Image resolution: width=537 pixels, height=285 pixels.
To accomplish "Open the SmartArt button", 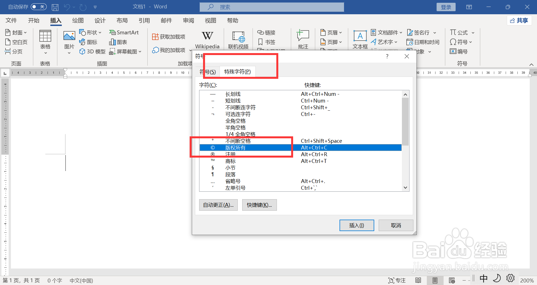I will (x=124, y=32).
